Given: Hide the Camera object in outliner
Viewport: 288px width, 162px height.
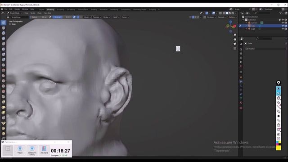Looking at the screenshot, I should 283,23.
